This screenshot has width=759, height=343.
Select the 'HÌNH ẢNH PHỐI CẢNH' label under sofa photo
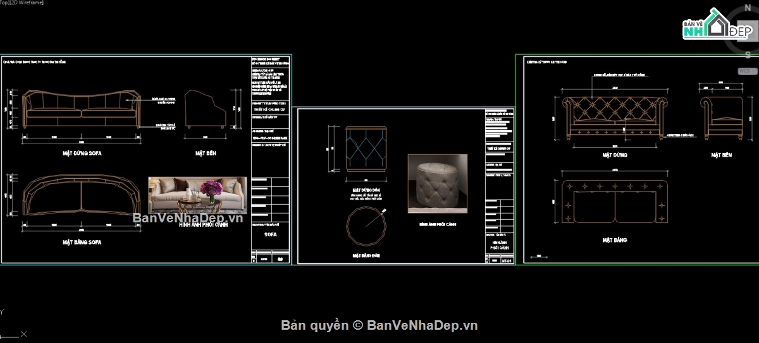click(x=202, y=224)
